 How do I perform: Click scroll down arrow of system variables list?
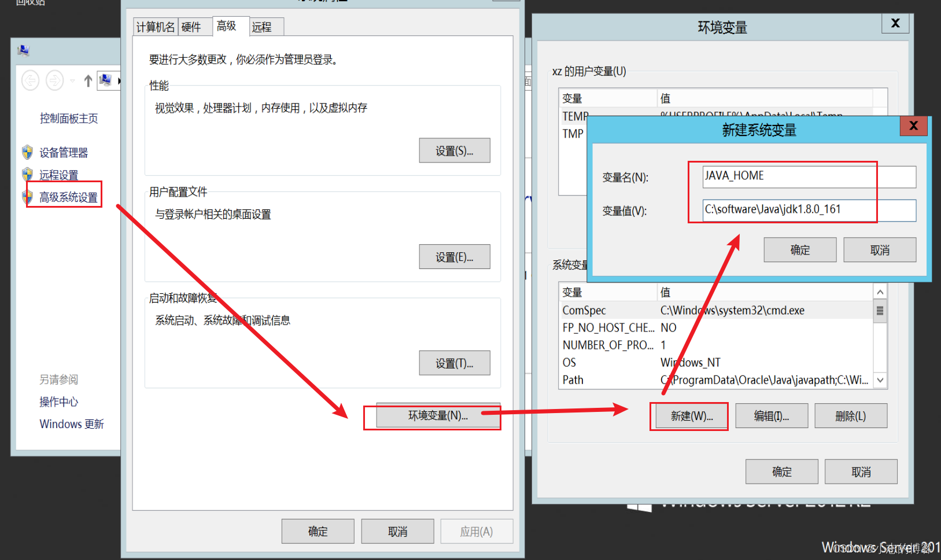pyautogui.click(x=880, y=380)
